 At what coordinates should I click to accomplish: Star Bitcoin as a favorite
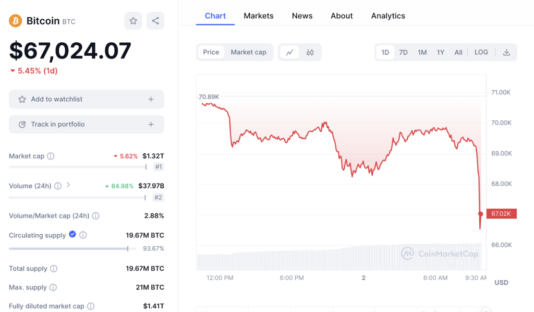click(133, 21)
